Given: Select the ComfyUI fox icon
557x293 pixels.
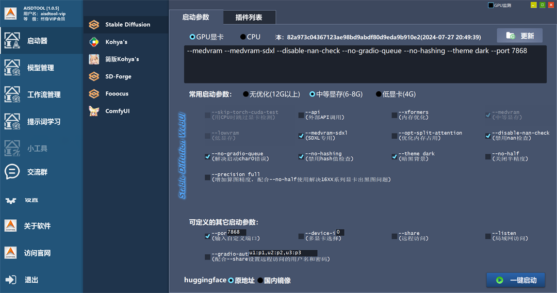Looking at the screenshot, I should (94, 111).
